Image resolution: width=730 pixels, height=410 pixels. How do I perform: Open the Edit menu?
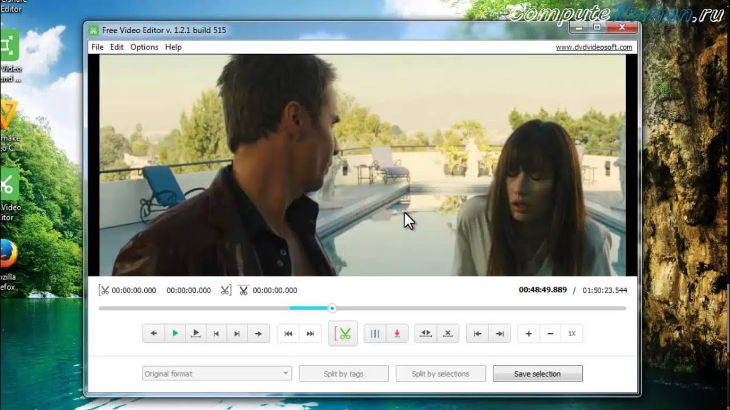point(117,47)
